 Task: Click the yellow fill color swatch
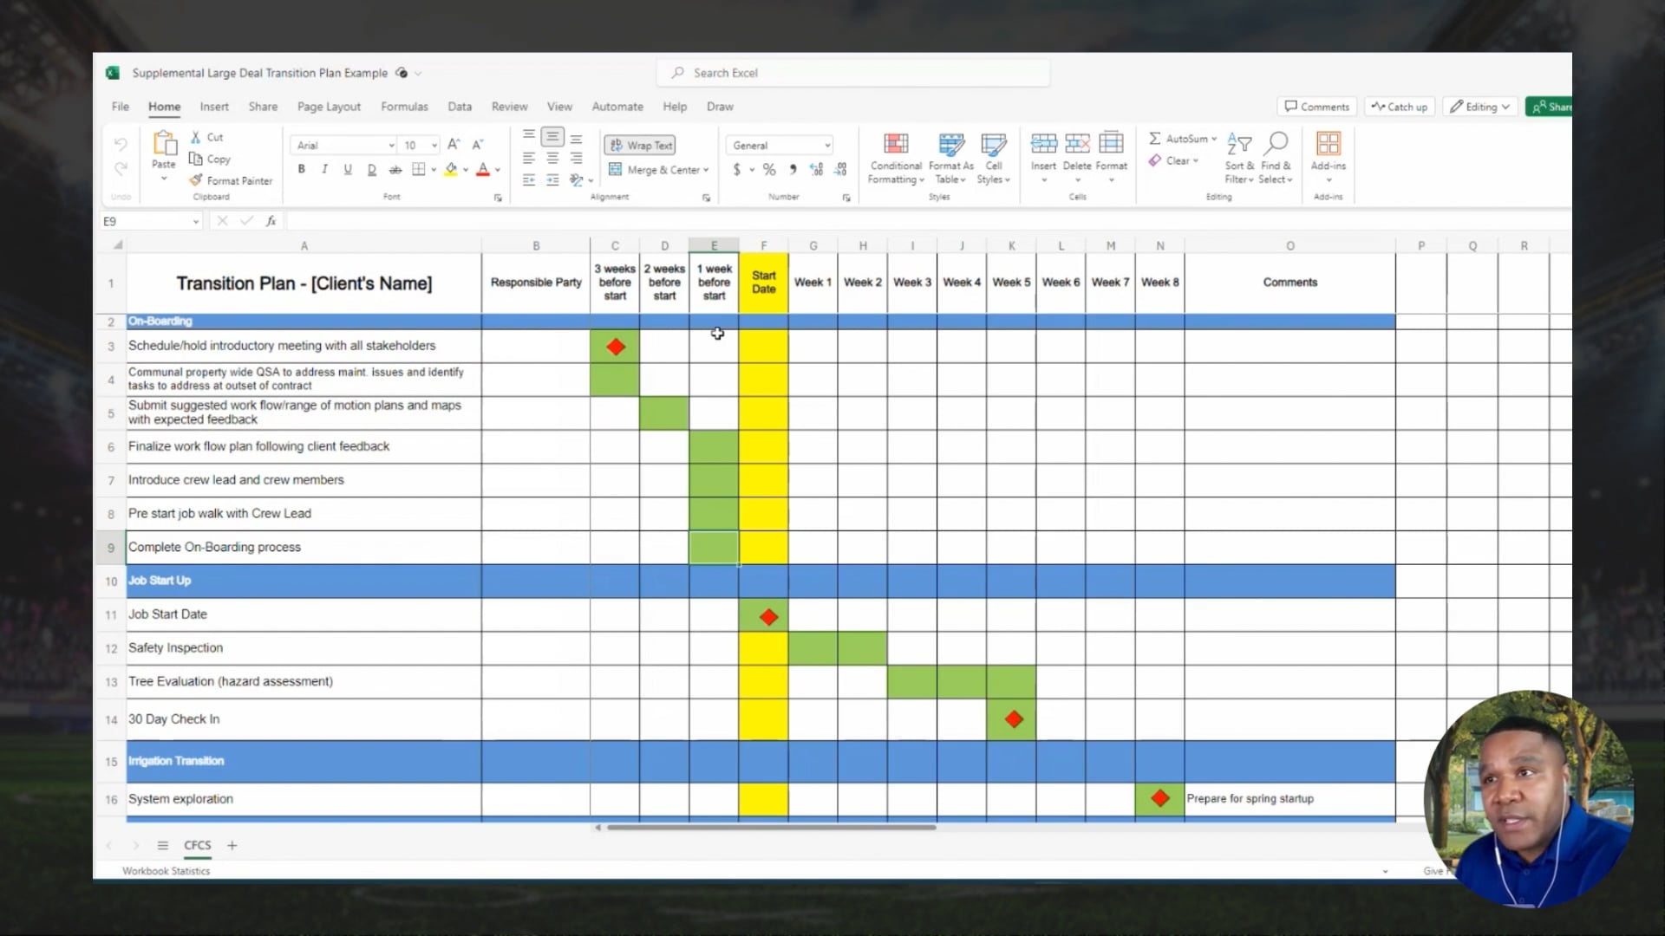451,170
